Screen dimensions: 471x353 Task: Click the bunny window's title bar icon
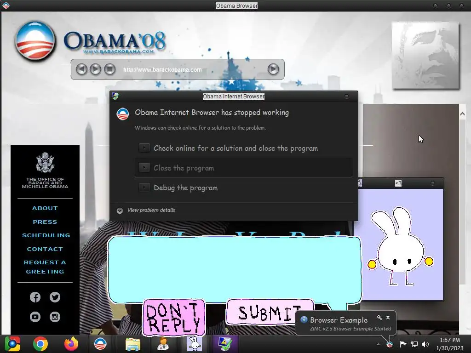[359, 183]
